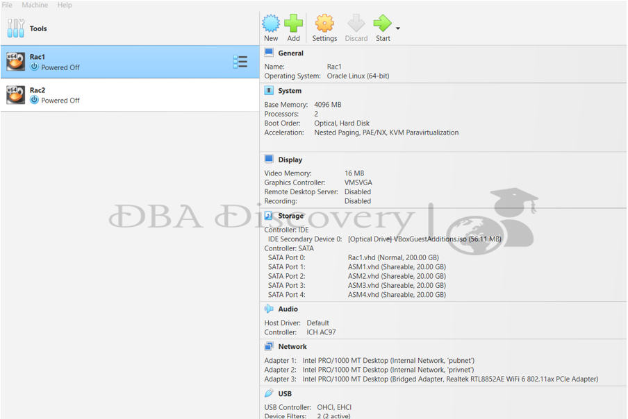628x419 pixels.
Task: Open the General section header link
Action: [x=291, y=53]
